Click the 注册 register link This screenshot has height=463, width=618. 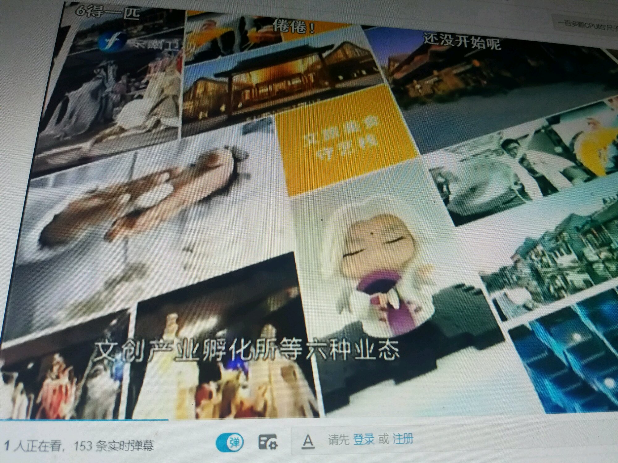(403, 438)
